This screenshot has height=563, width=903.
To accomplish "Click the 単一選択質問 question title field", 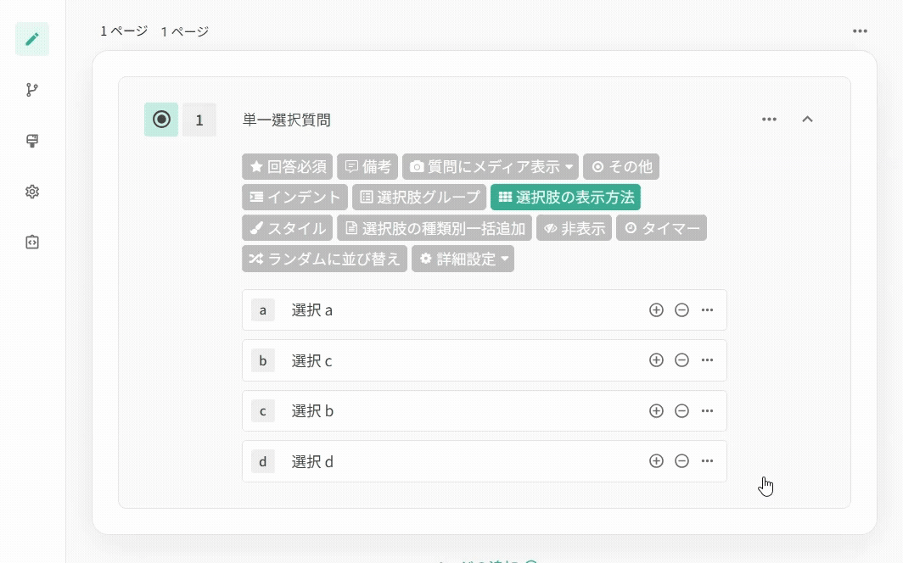I will pyautogui.click(x=287, y=120).
